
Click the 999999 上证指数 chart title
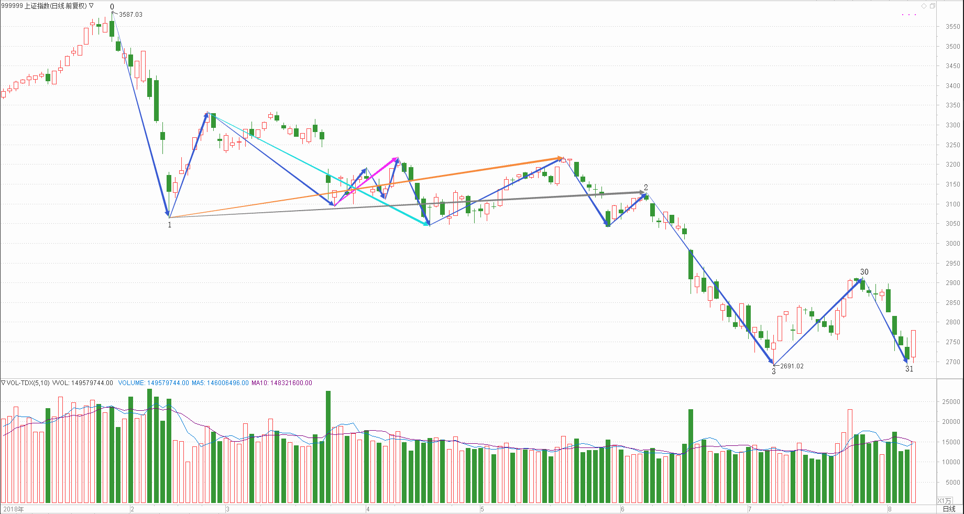click(43, 6)
